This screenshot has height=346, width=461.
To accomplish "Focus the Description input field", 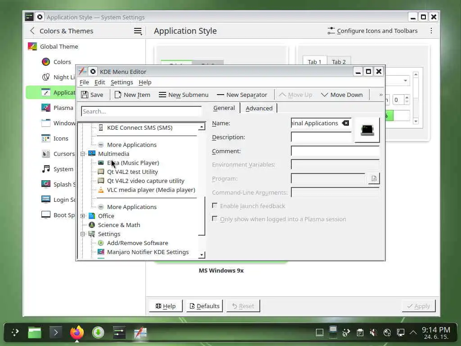I will [x=321, y=137].
